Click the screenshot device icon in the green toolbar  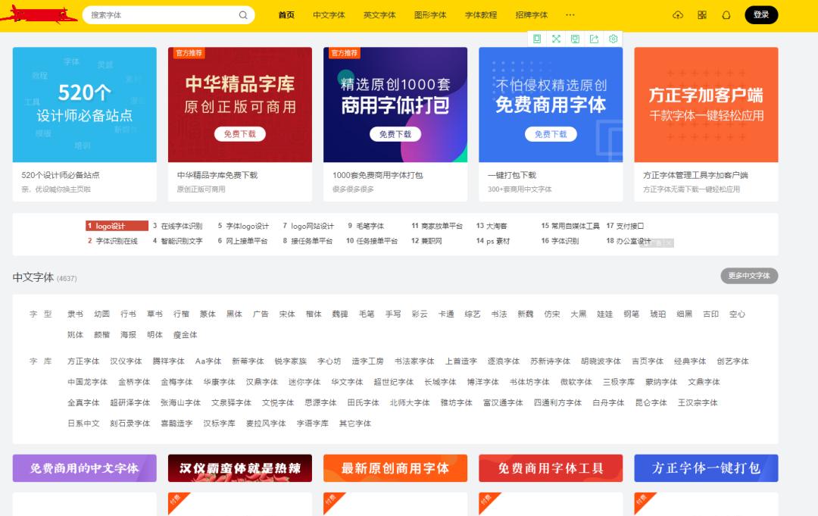click(x=575, y=39)
